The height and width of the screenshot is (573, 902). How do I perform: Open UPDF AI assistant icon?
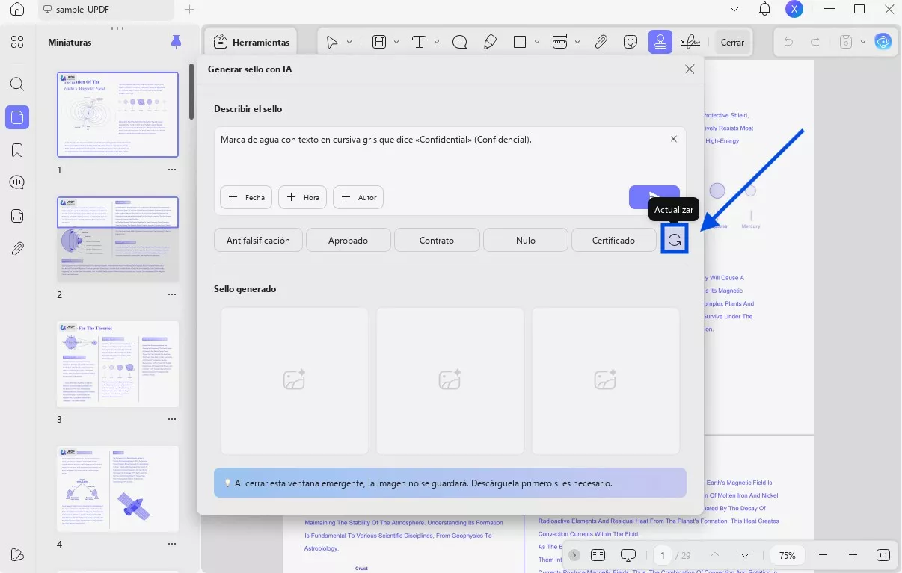[x=883, y=42]
